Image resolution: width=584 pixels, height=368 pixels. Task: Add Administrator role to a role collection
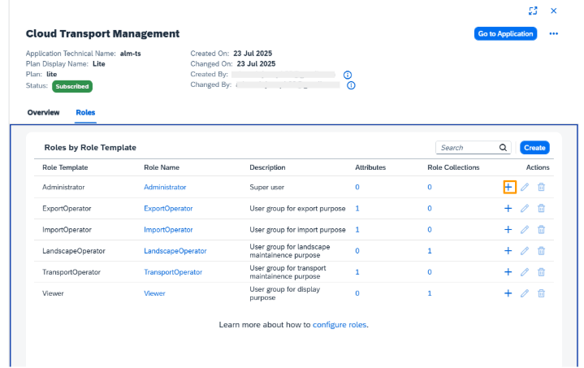click(509, 187)
